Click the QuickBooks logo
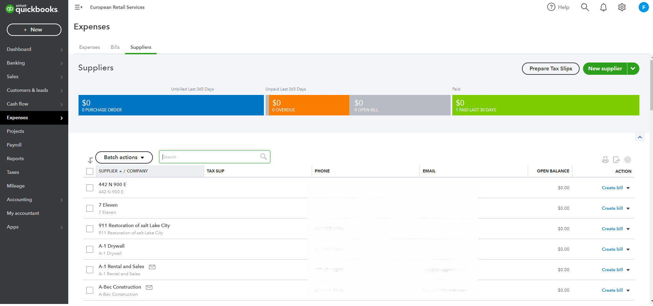The height and width of the screenshot is (306, 653). [32, 9]
